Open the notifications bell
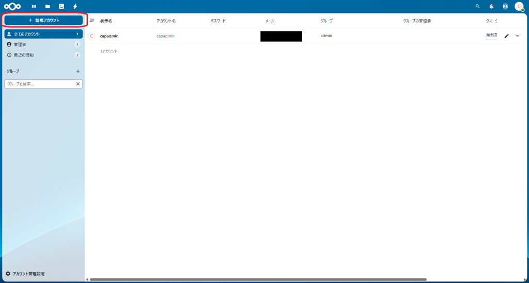The height and width of the screenshot is (283, 529). (x=491, y=6)
